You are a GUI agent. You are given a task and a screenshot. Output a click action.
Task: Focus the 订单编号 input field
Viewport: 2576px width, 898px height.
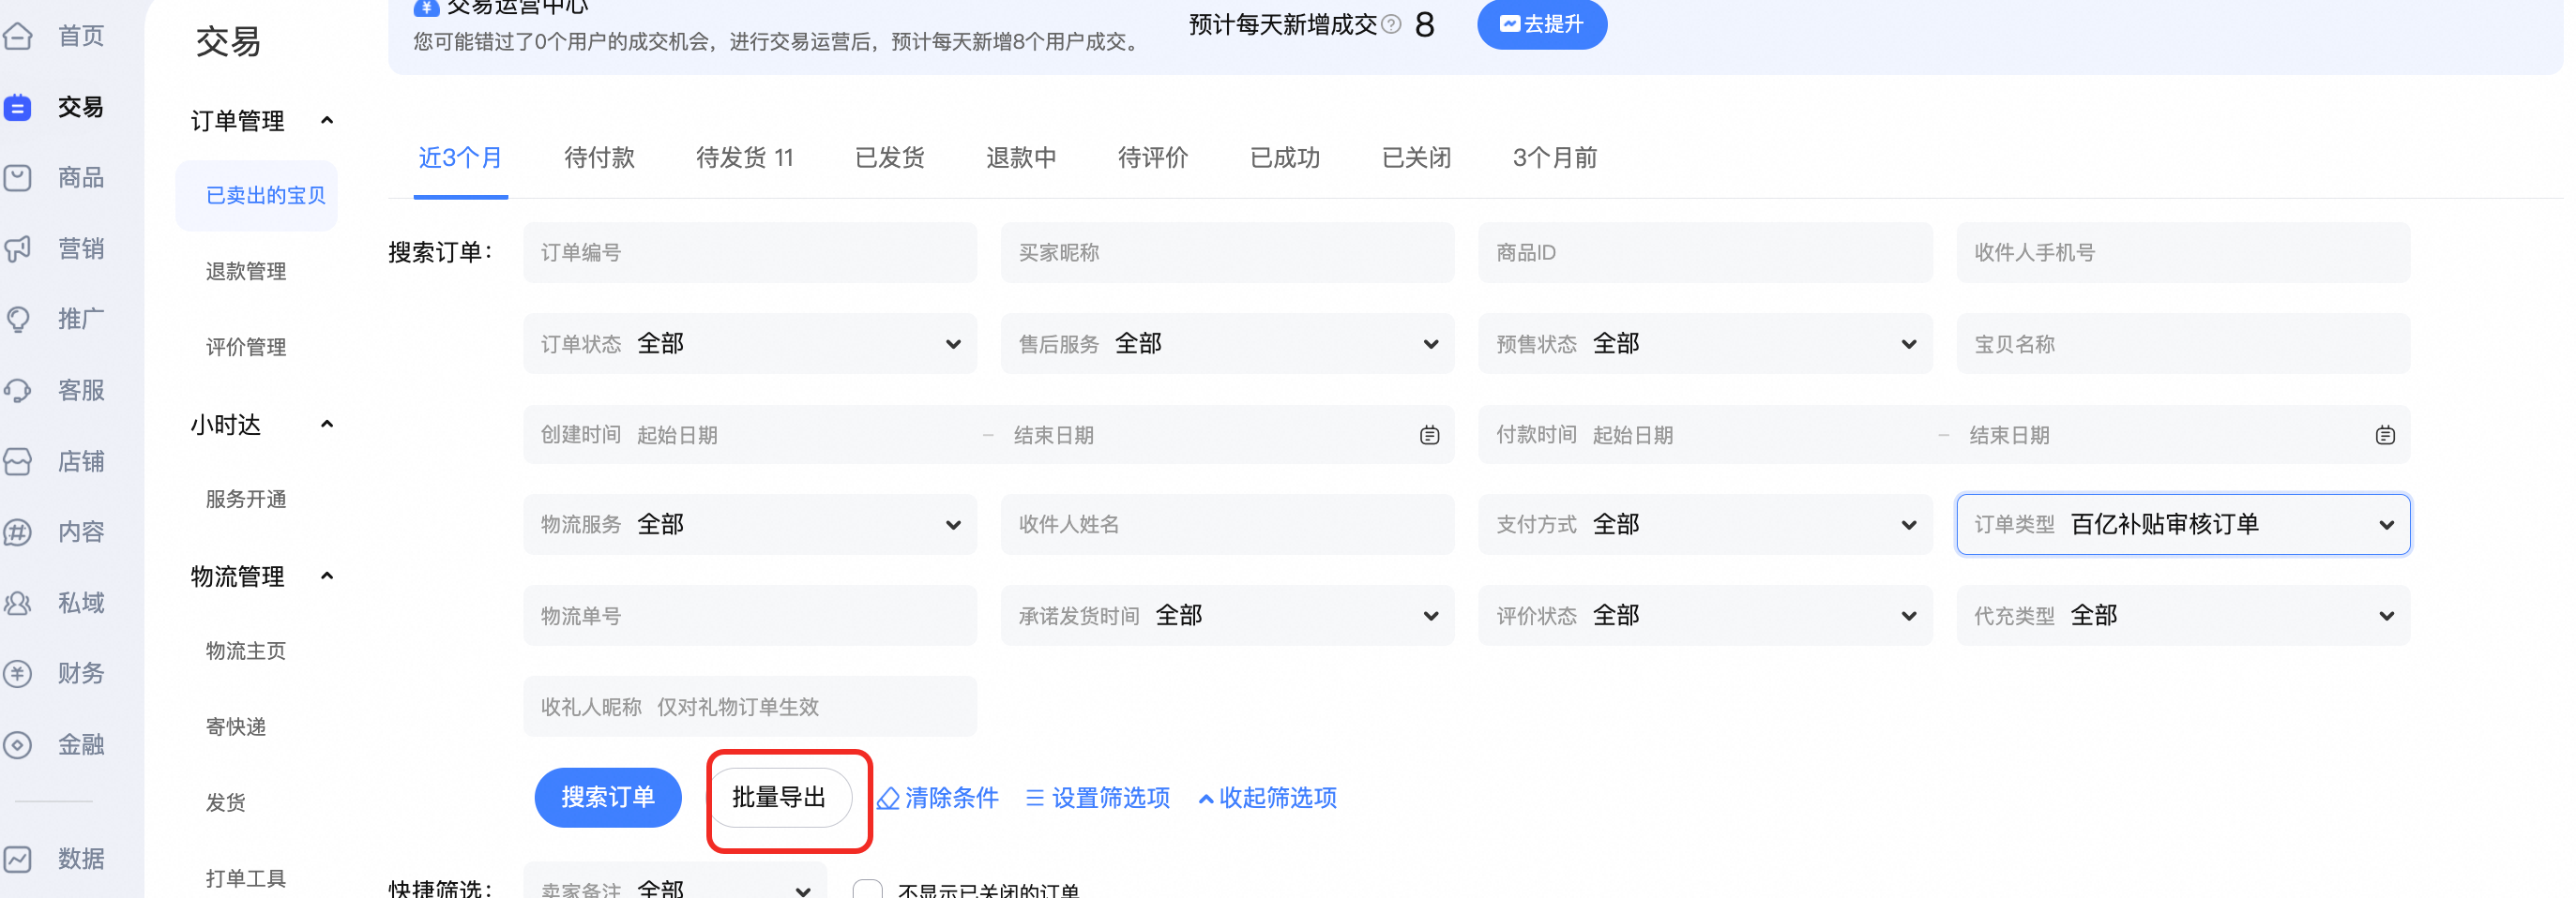click(750, 253)
